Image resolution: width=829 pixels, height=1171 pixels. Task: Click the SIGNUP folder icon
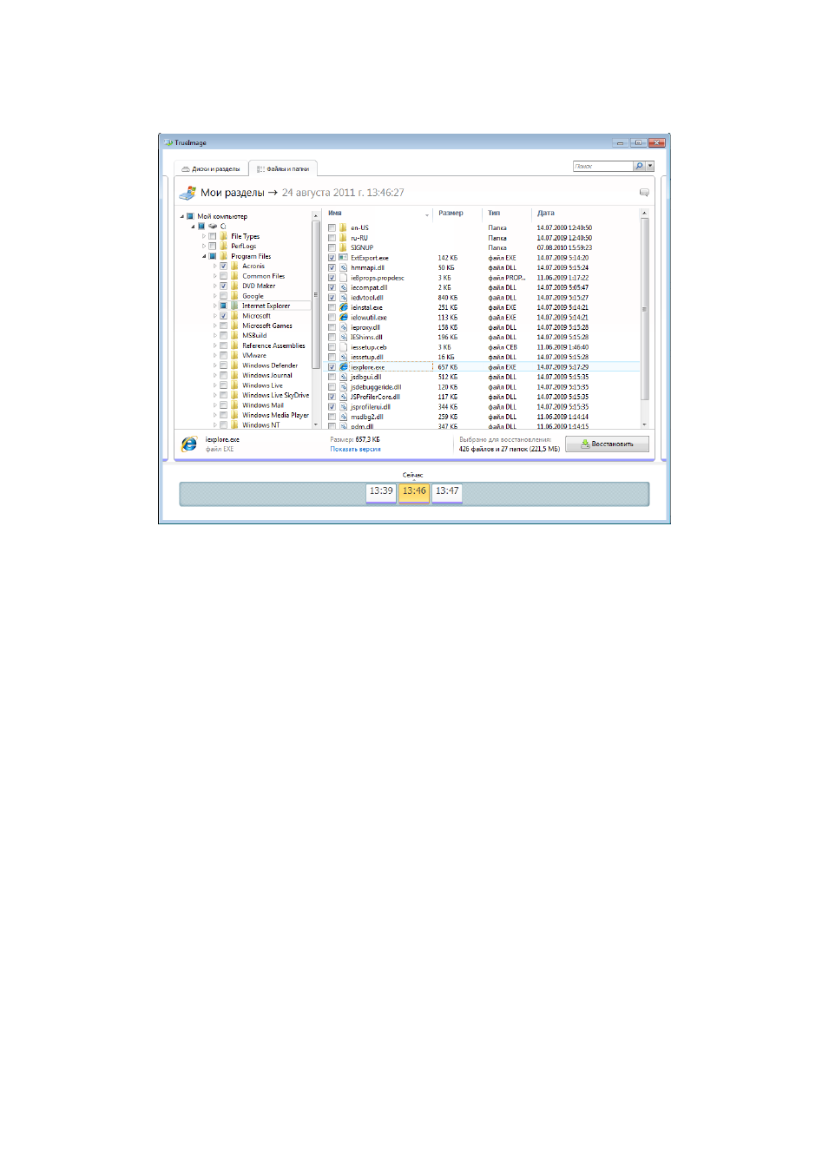(344, 247)
